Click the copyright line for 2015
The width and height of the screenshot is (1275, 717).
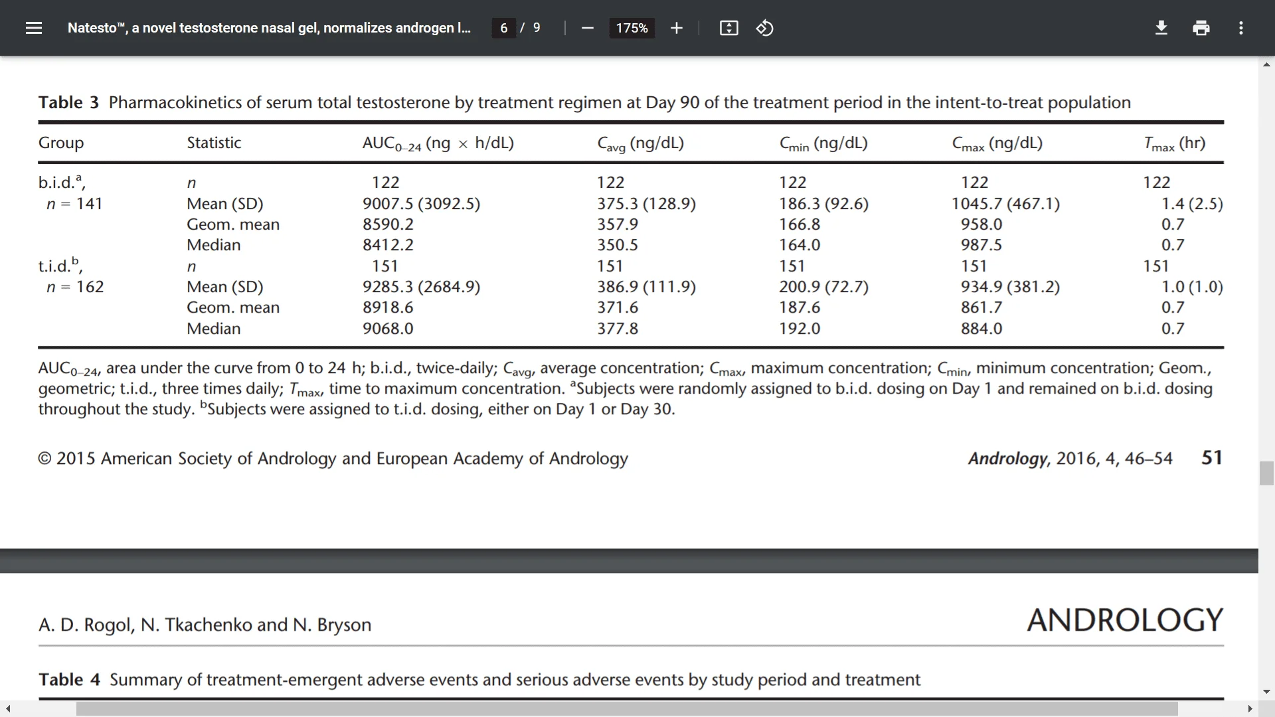click(333, 459)
